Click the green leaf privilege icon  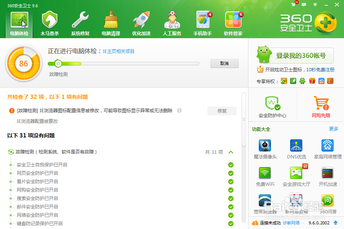click(x=293, y=81)
